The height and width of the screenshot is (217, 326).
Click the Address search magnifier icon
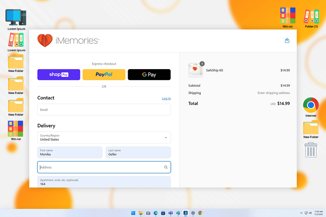tap(166, 167)
